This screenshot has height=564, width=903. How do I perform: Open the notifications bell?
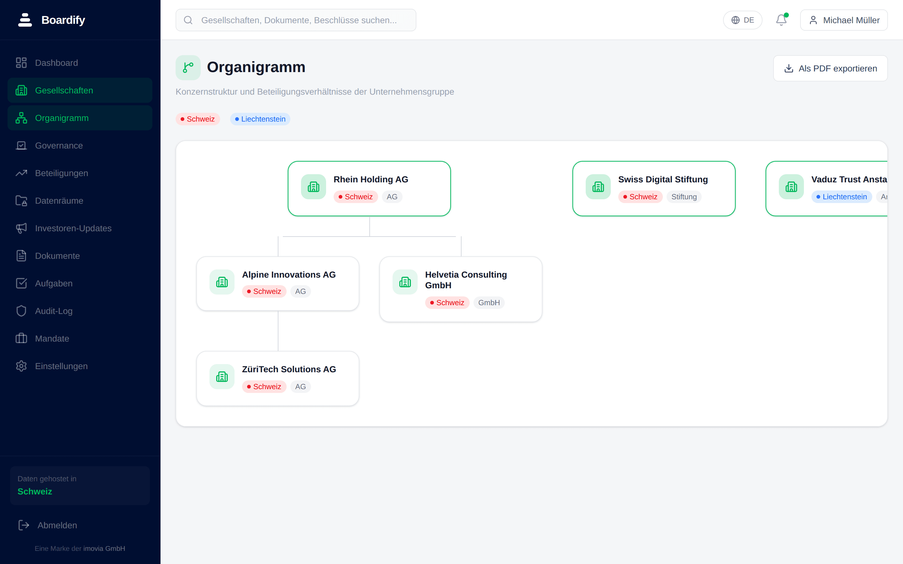click(781, 20)
